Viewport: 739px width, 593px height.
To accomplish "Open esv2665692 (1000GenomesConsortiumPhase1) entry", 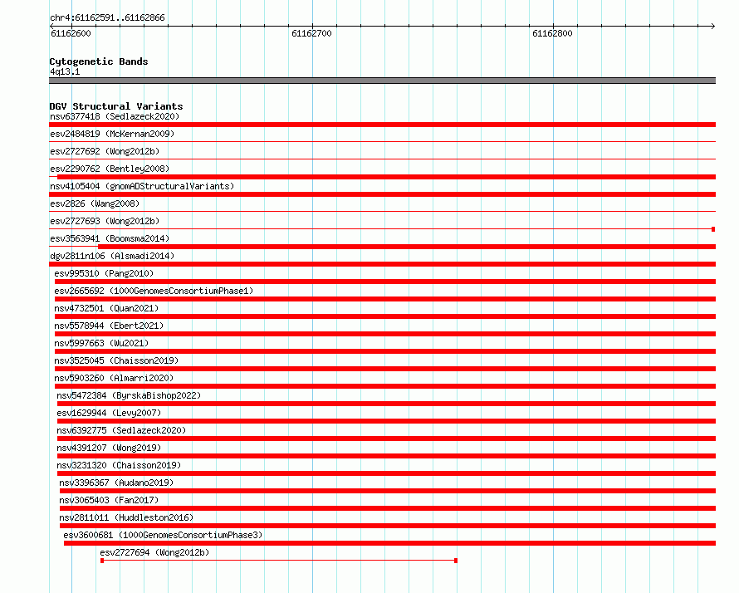I will pos(154,291).
